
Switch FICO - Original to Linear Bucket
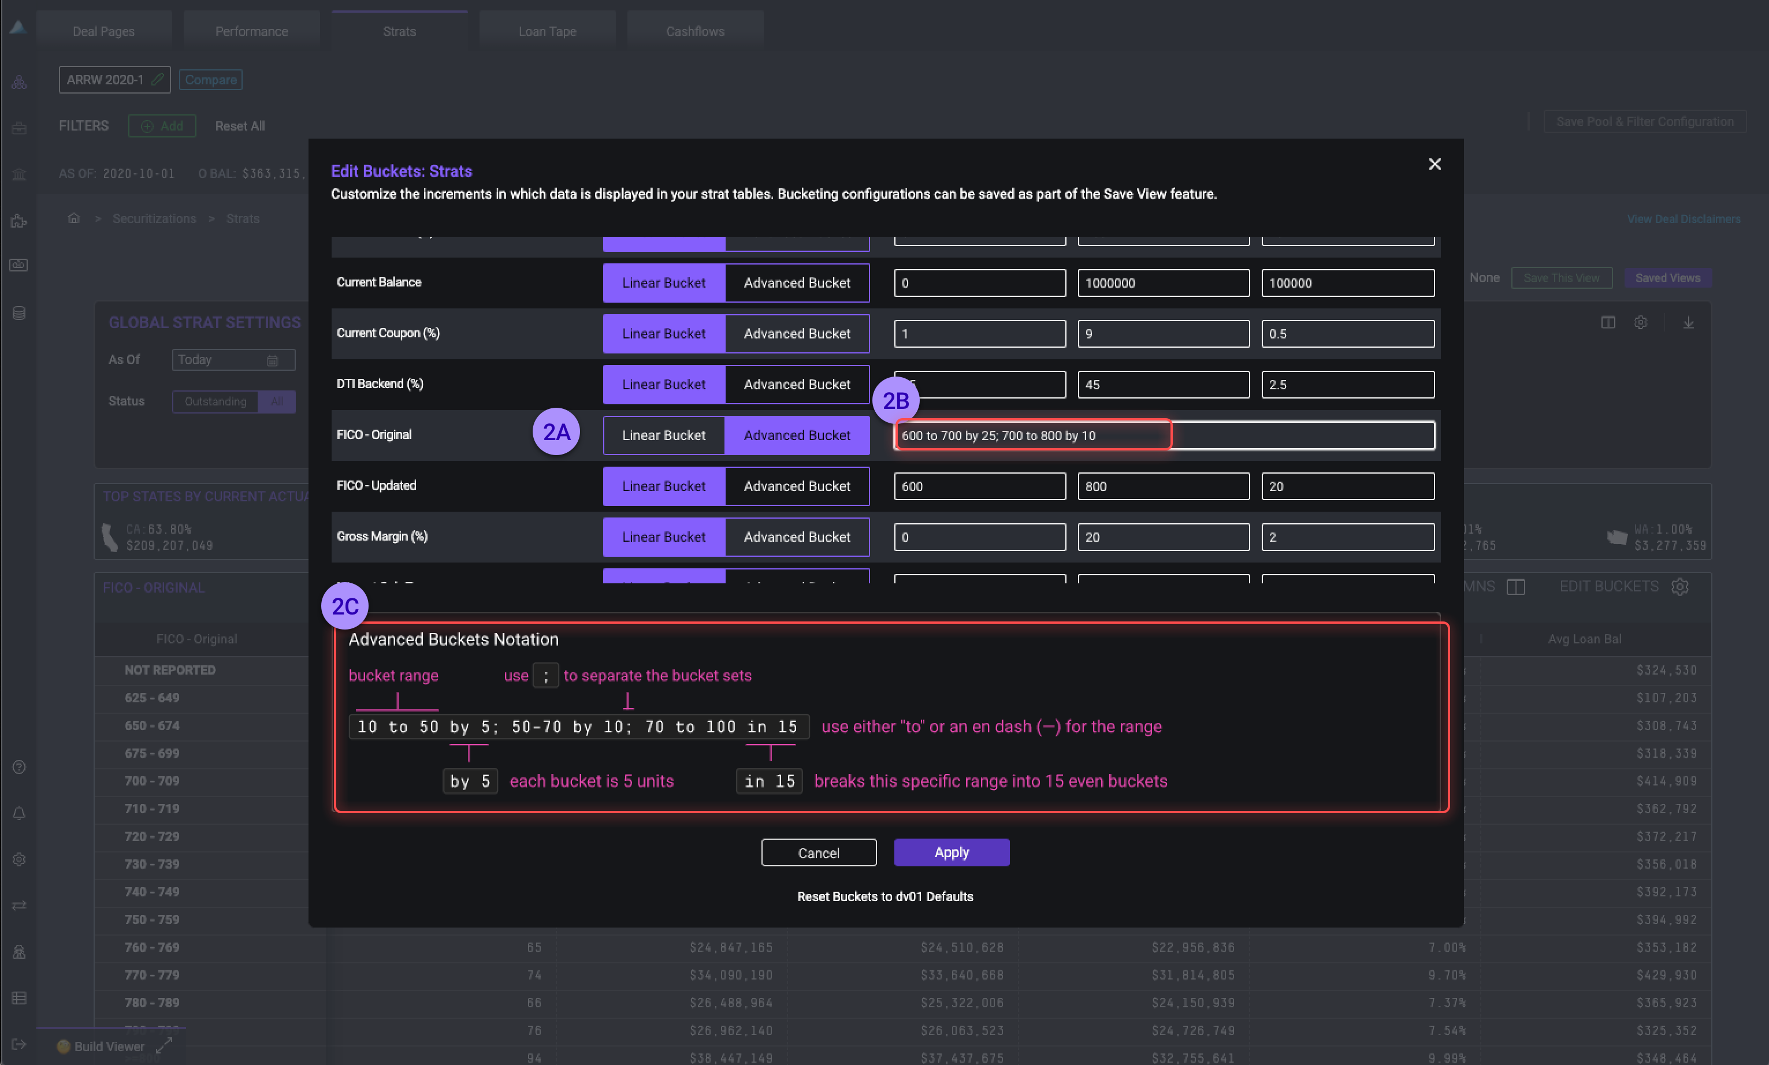[663, 435]
